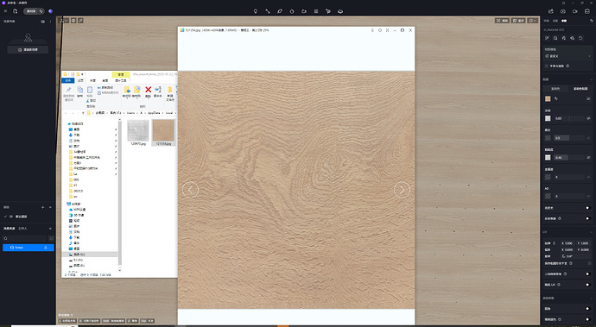
Task: Go to the previous image in the viewer
Action: [x=190, y=190]
